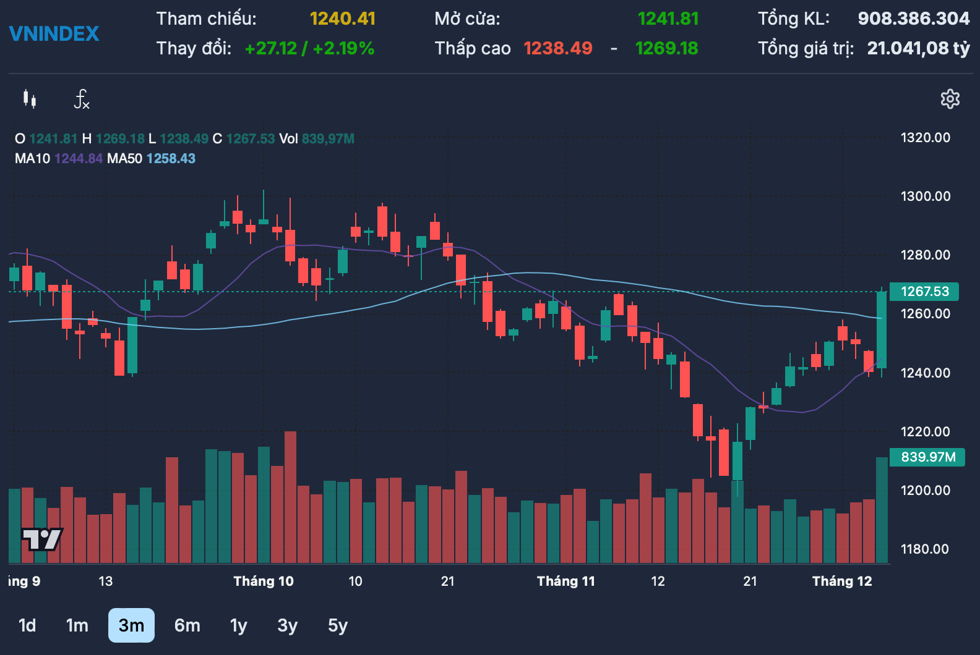This screenshot has height=655, width=980.
Task: Switch chart to 6m range
Action: pyautogui.click(x=187, y=625)
